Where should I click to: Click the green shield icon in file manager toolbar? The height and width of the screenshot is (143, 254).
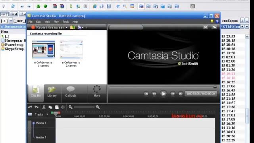(x=46, y=6)
